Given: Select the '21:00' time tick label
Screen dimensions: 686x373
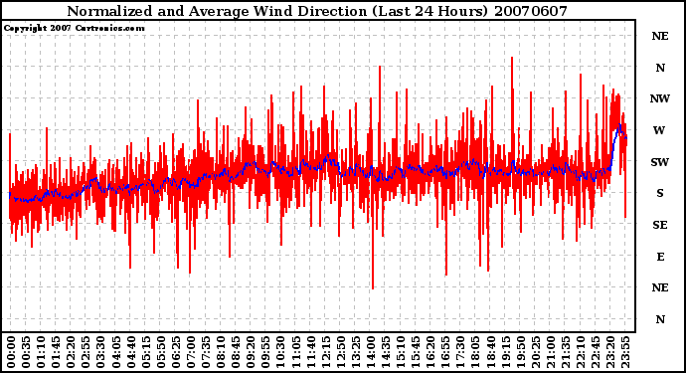Looking at the screenshot, I should click(x=550, y=352).
